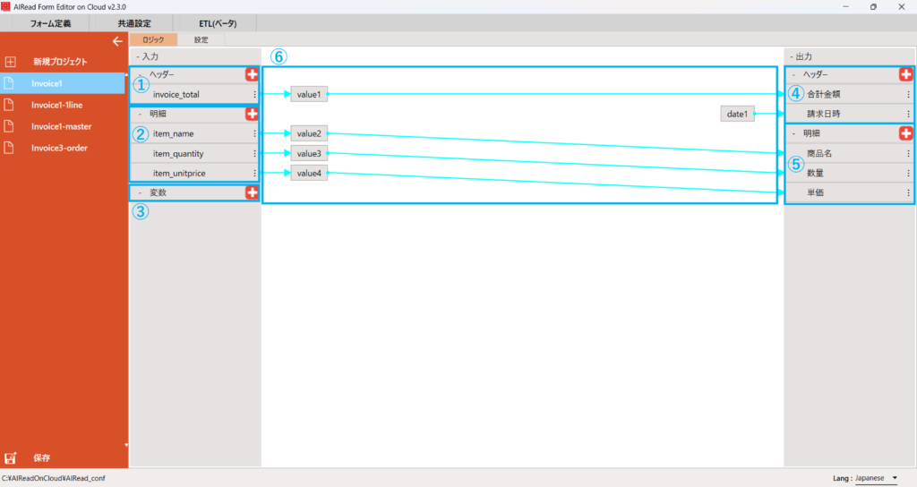Click the new project plus icon
This screenshot has height=487, width=917.
(11, 62)
